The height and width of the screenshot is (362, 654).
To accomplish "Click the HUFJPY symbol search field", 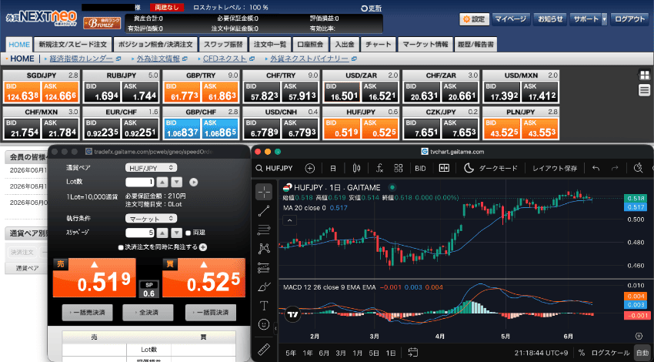I will tap(275, 168).
